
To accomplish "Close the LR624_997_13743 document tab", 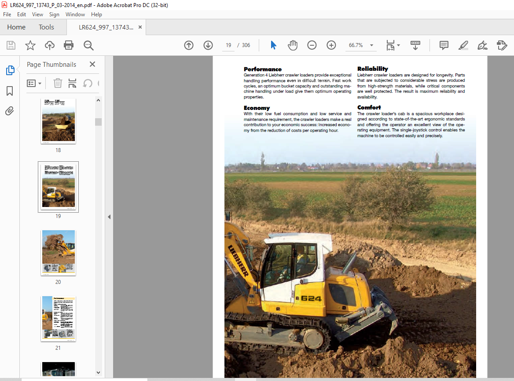I will click(140, 27).
